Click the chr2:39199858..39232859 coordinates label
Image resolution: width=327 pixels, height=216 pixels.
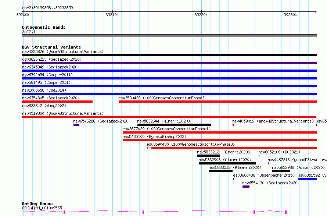coord(47,8)
